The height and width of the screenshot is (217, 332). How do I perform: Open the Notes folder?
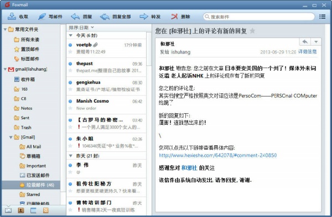pos(23,108)
